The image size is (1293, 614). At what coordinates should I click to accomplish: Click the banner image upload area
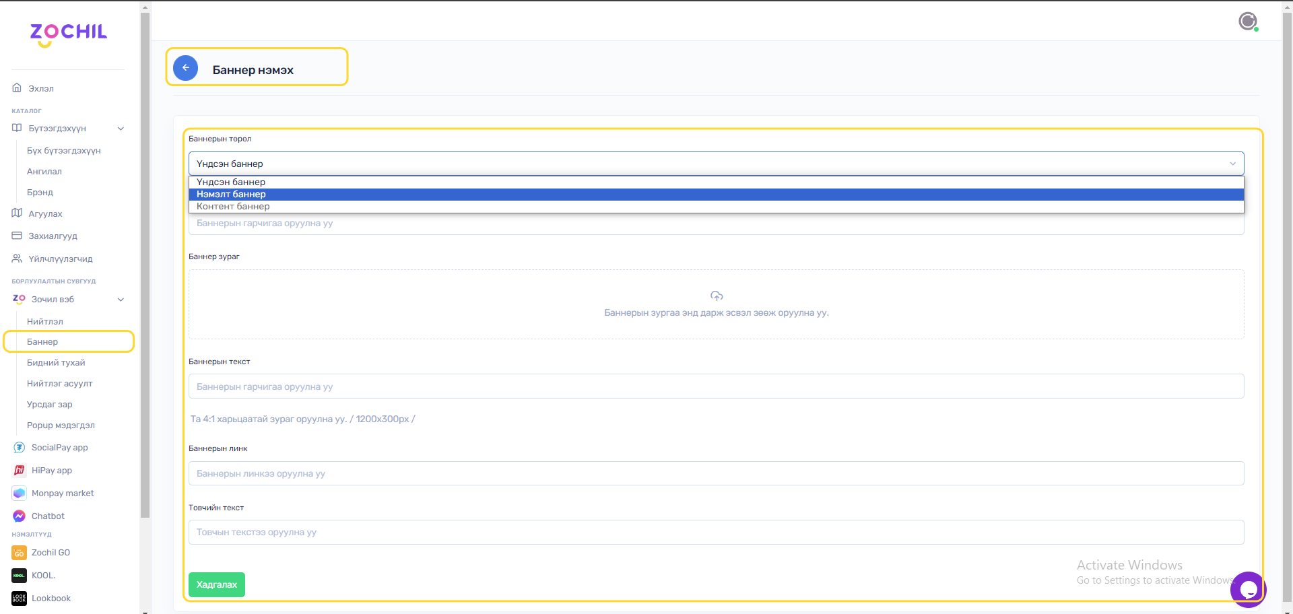pyautogui.click(x=716, y=304)
